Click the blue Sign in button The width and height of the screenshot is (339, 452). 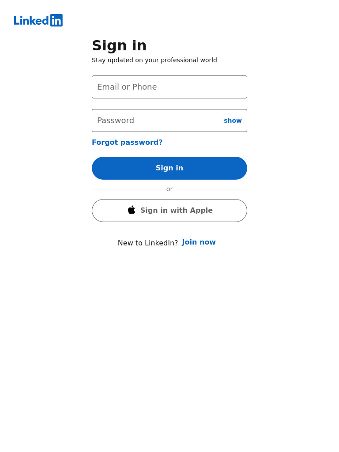tap(169, 168)
